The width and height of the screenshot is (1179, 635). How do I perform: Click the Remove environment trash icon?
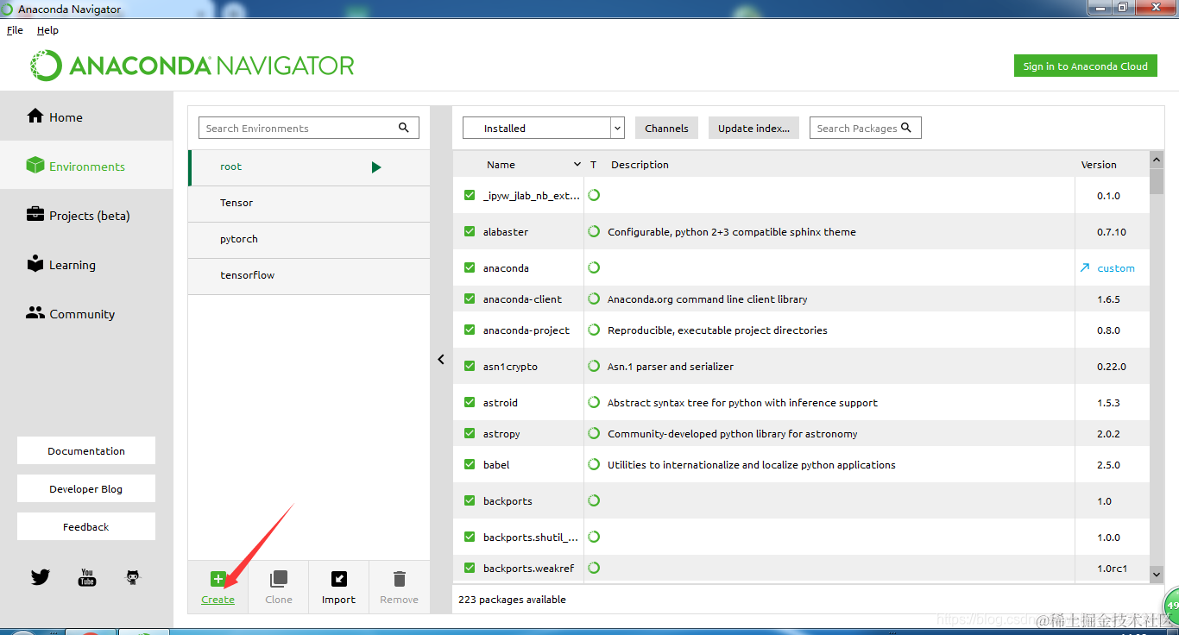tap(399, 579)
